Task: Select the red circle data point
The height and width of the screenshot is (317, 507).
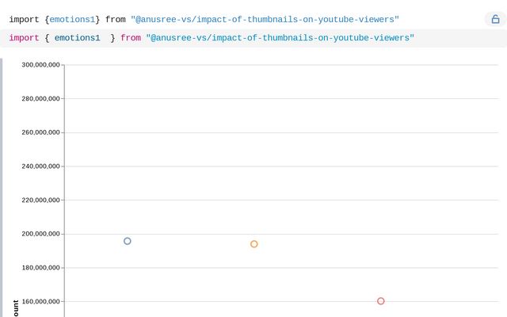Action: click(381, 301)
